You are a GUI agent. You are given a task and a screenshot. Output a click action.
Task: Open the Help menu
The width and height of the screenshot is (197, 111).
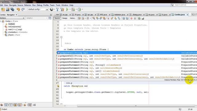pos(71,5)
